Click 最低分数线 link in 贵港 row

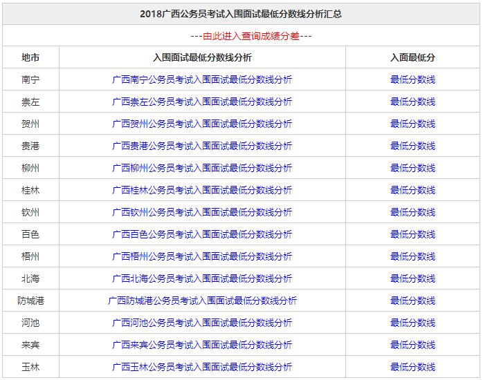(413, 146)
